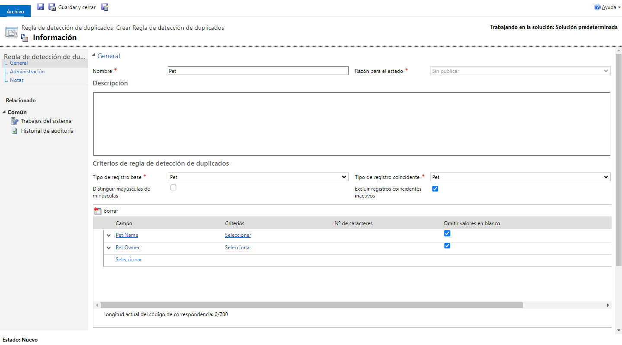Click the Save floppy disk icon
622x345 pixels.
click(x=41, y=7)
